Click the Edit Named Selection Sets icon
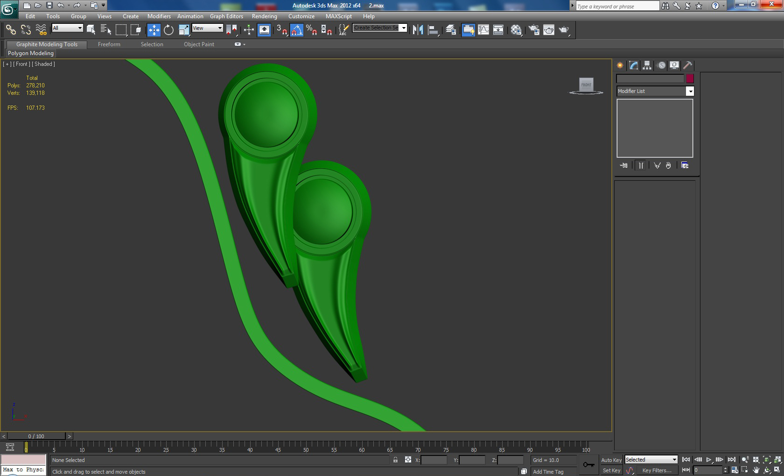 point(343,30)
